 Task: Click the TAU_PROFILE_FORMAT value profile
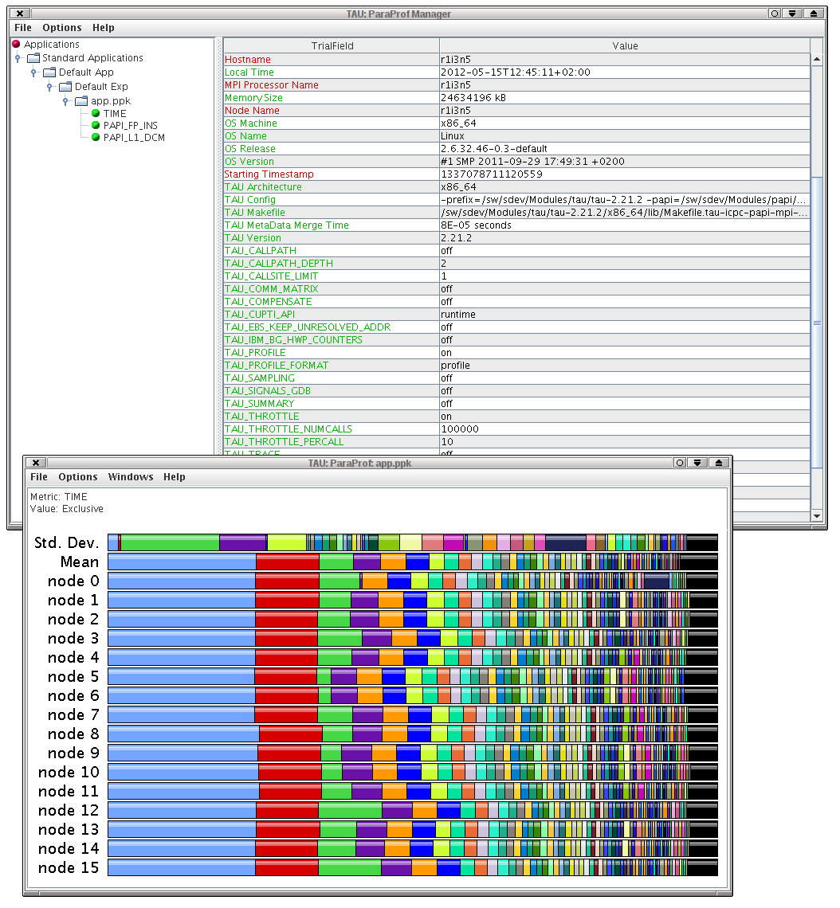coord(455,366)
